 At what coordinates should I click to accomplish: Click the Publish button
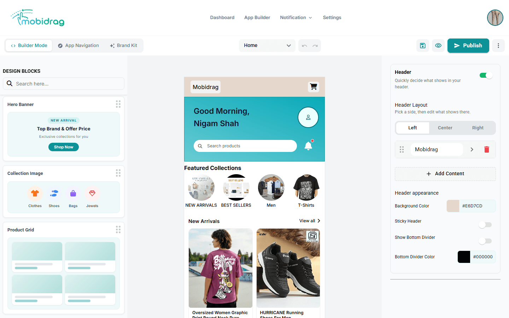pos(468,46)
